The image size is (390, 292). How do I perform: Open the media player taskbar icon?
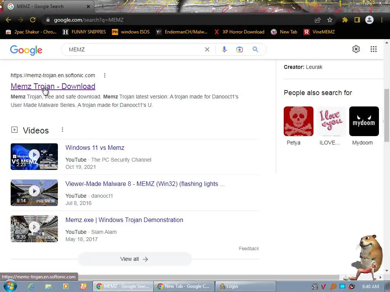click(x=66, y=286)
